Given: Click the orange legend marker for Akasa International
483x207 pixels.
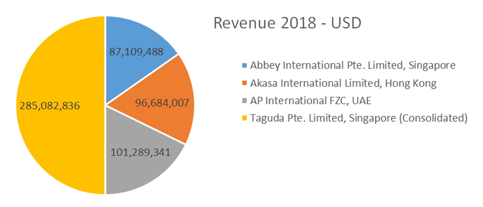Looking at the screenshot, I should (x=245, y=83).
